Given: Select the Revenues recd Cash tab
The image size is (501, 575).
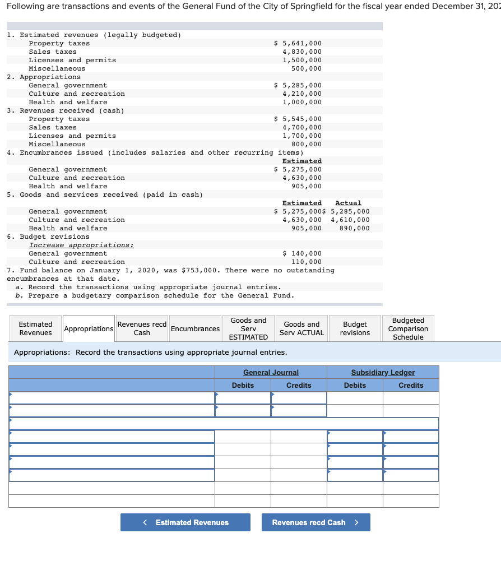Looking at the screenshot, I should (x=141, y=328).
